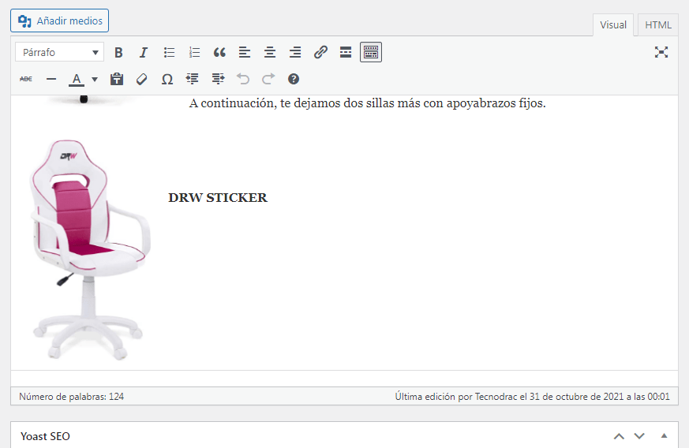
Task: Open the text color picker arrow
Action: click(x=95, y=80)
